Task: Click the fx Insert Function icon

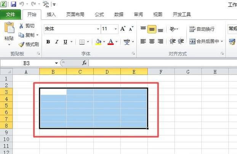Action: [x=84, y=63]
